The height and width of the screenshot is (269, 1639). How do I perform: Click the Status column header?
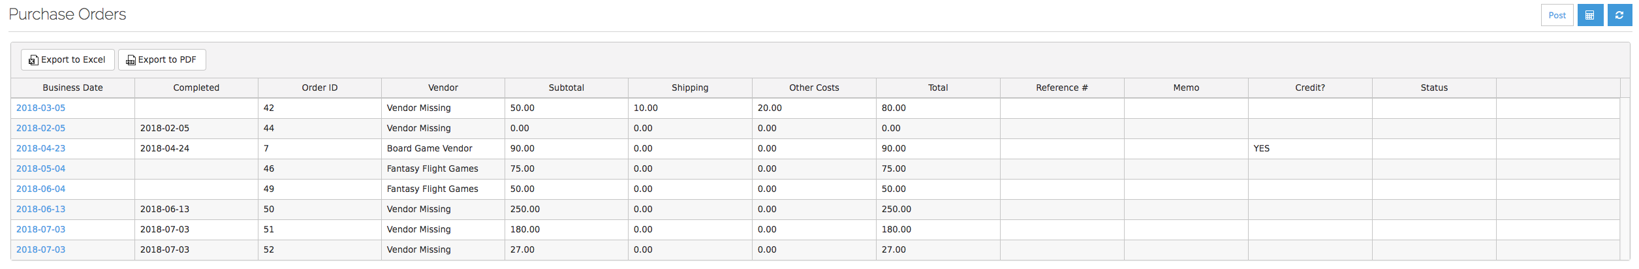point(1433,87)
